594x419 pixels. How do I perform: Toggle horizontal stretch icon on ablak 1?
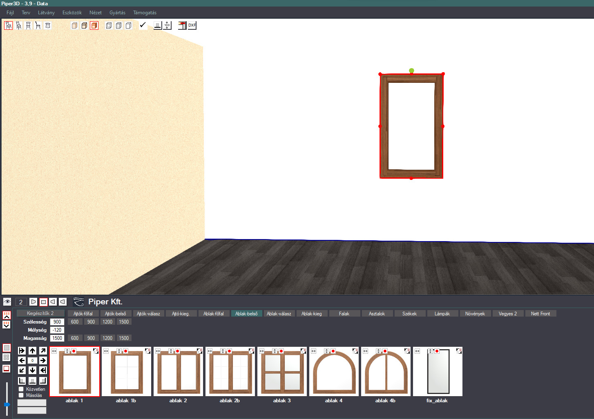point(54,351)
